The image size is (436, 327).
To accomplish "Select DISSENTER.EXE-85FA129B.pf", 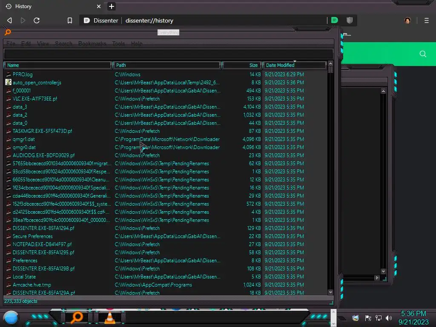I will click(44, 269).
